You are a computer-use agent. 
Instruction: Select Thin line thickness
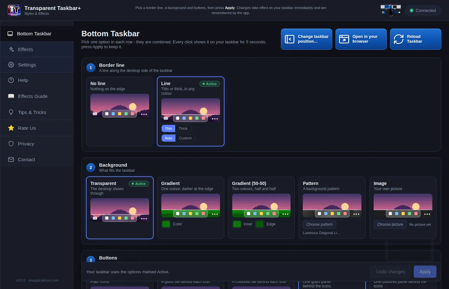point(168,128)
